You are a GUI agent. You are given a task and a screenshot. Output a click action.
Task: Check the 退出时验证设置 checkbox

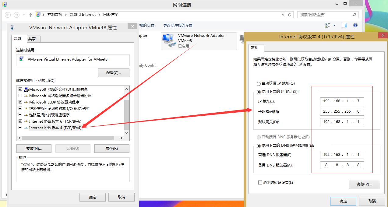(x=260, y=182)
